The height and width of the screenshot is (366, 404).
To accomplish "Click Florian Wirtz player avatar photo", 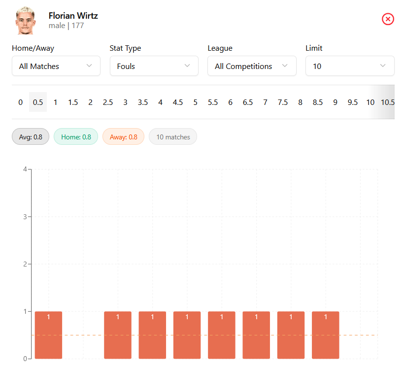I will pyautogui.click(x=25, y=20).
